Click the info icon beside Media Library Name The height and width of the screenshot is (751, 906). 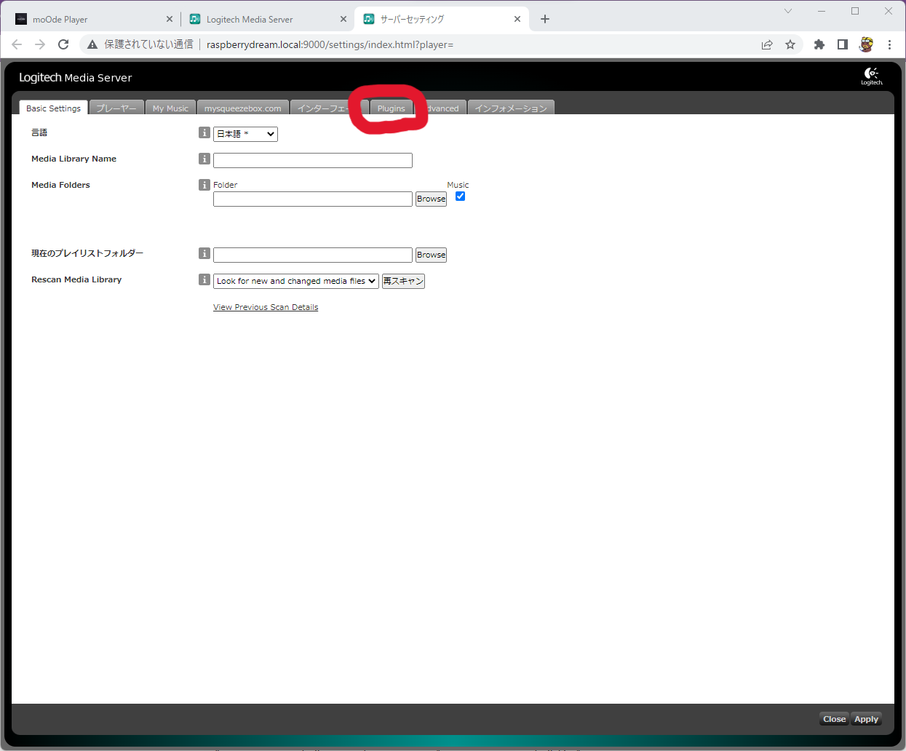pos(204,159)
